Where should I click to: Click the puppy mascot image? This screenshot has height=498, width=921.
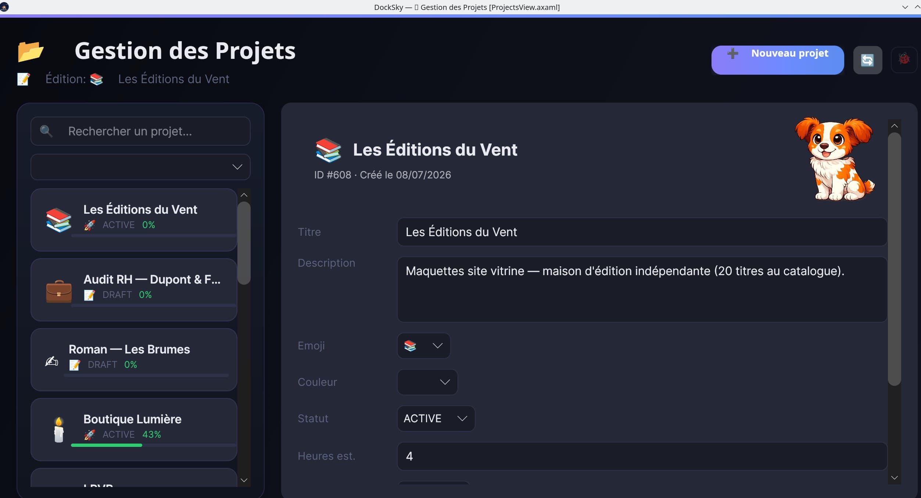[x=835, y=159]
